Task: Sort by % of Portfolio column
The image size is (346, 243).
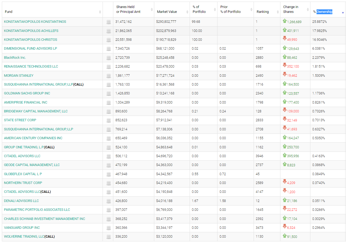Action: (215, 9)
